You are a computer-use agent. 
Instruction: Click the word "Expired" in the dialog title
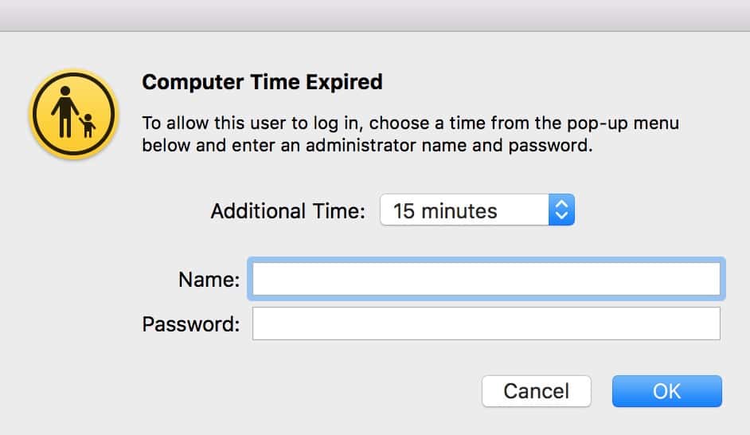click(346, 82)
